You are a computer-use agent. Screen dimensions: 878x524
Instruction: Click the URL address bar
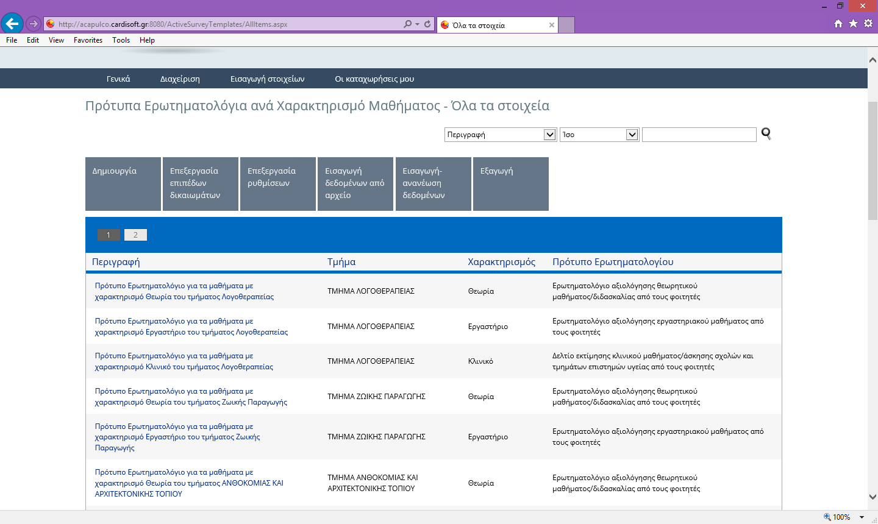223,24
